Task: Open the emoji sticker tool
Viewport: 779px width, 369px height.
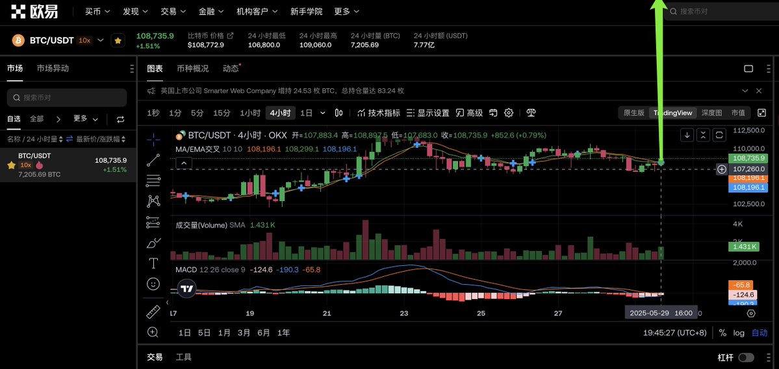Action: [153, 283]
